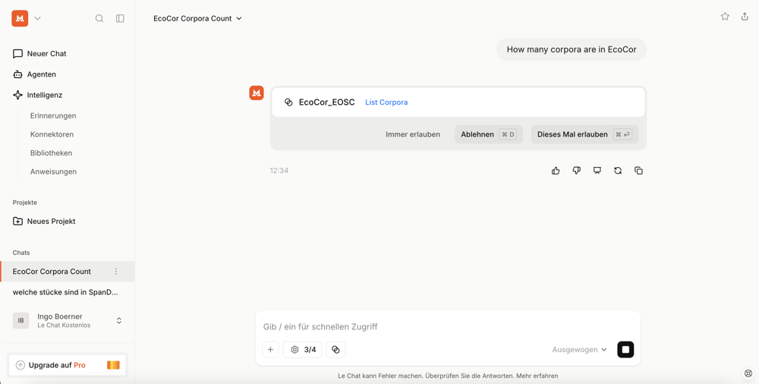The width and height of the screenshot is (759, 384).
Task: Open options menu for EcoCor Corpora Count chat
Action: [115, 272]
